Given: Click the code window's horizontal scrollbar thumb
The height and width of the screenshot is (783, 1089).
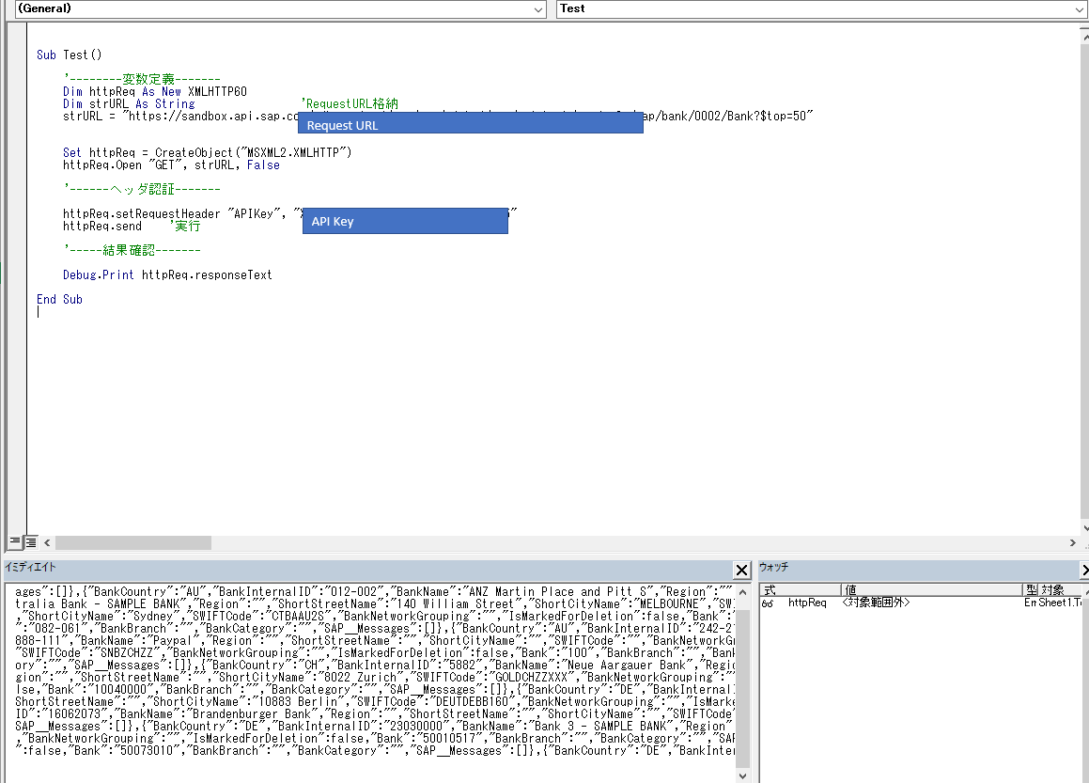Looking at the screenshot, I should [x=133, y=542].
